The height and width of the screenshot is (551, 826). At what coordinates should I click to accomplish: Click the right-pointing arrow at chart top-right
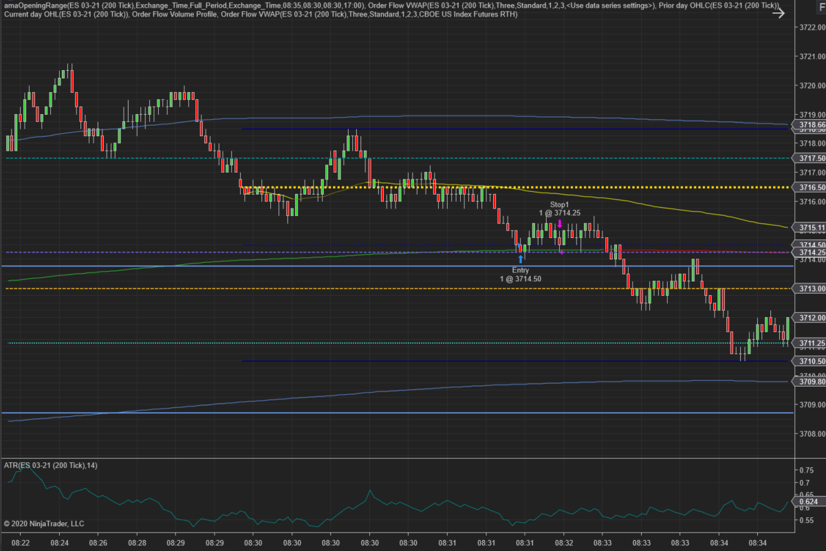pyautogui.click(x=778, y=13)
